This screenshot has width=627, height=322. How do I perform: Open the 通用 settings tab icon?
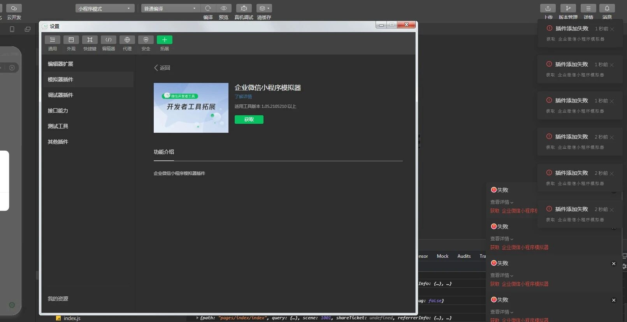pyautogui.click(x=53, y=40)
